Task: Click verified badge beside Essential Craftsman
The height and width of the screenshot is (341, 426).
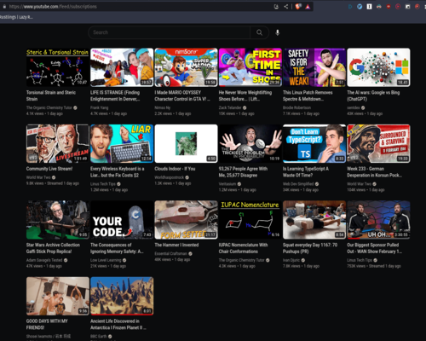Action: pyautogui.click(x=190, y=254)
